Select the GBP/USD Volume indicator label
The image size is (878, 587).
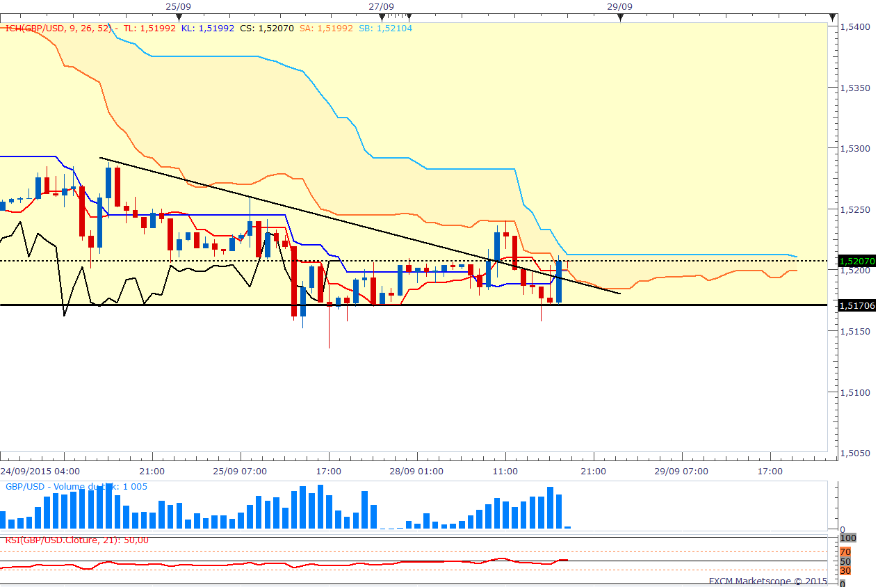click(x=75, y=487)
